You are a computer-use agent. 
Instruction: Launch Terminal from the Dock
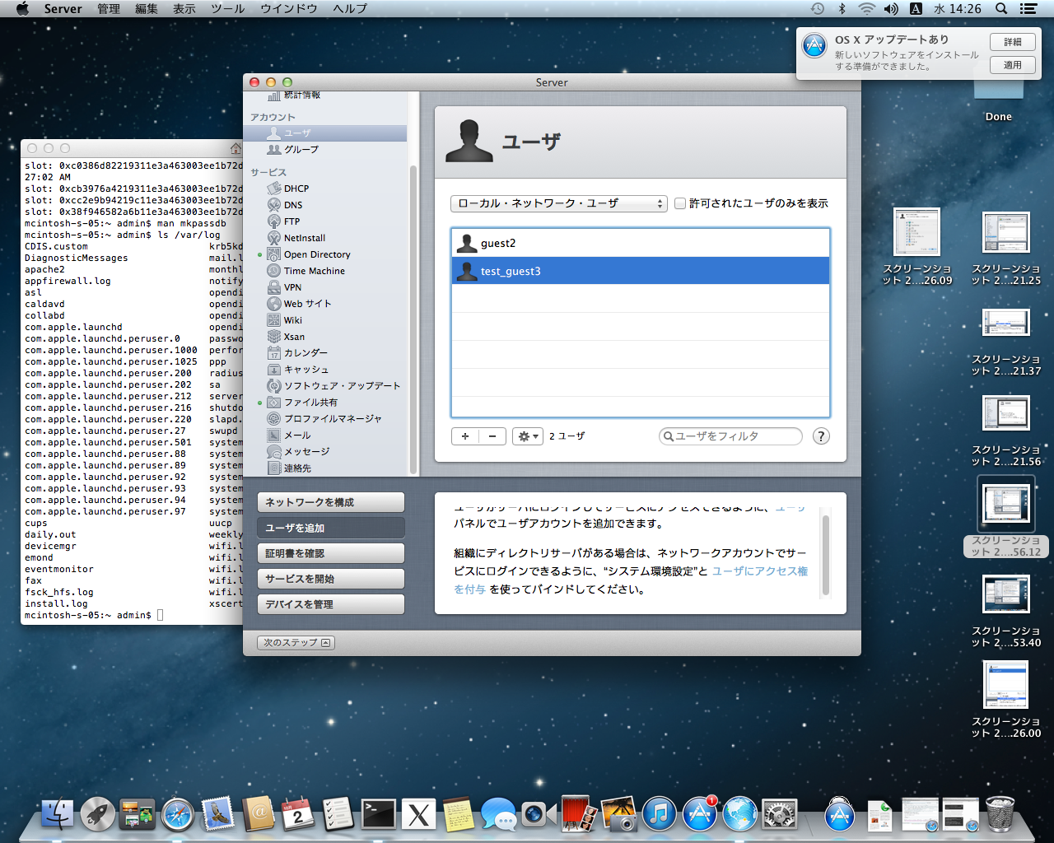[x=379, y=815]
